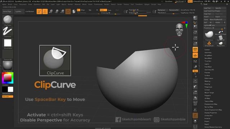Select the Rotate transform button
230x129 pixels.
pyautogui.click(x=62, y=11)
